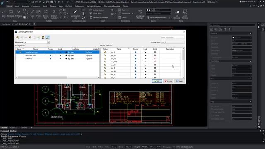Screen dimensions: 265x149
Task: Click the LineColor swatch of Base Layergroup
Action: [x=66, y=52]
